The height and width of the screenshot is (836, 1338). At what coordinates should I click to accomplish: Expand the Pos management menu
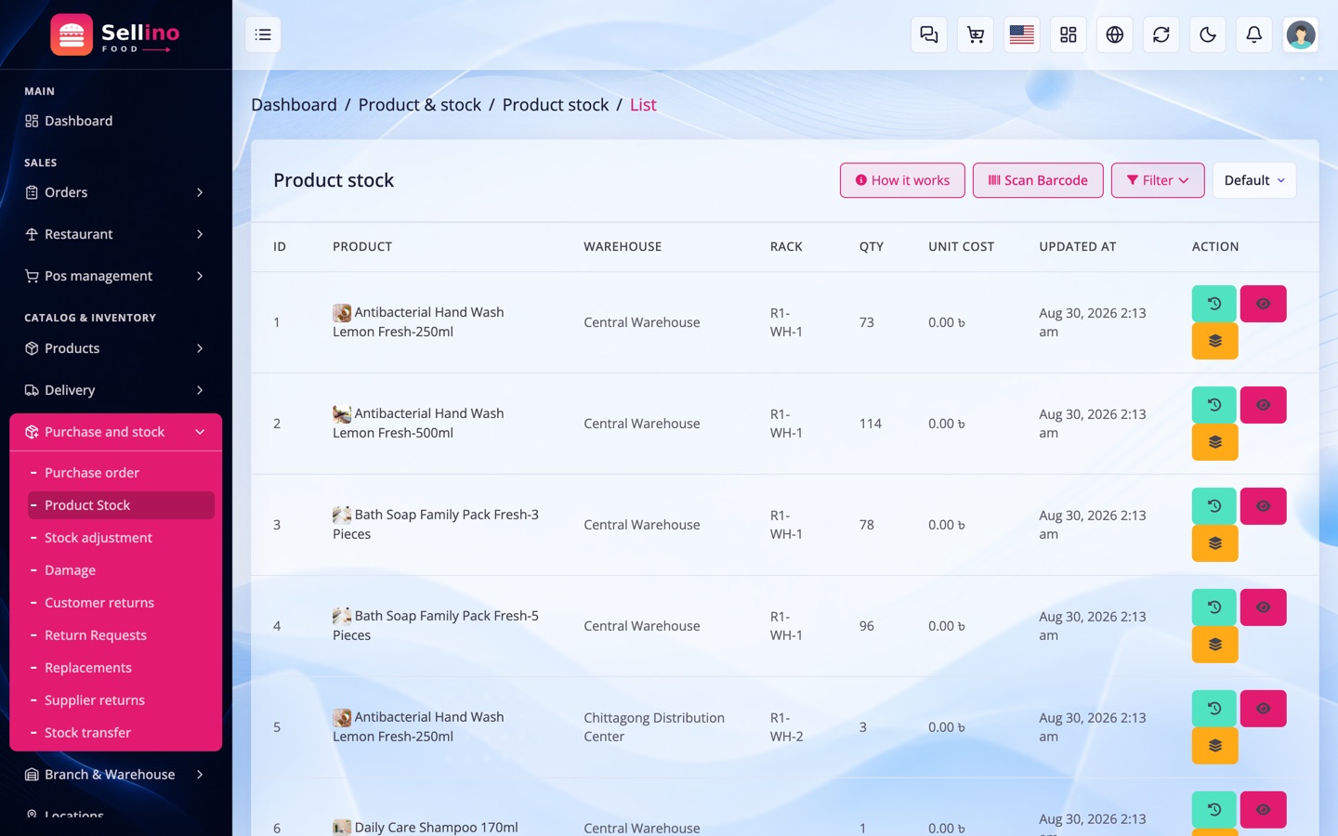115,276
